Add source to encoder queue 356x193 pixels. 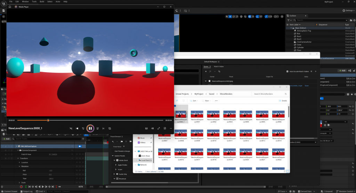(x=206, y=71)
